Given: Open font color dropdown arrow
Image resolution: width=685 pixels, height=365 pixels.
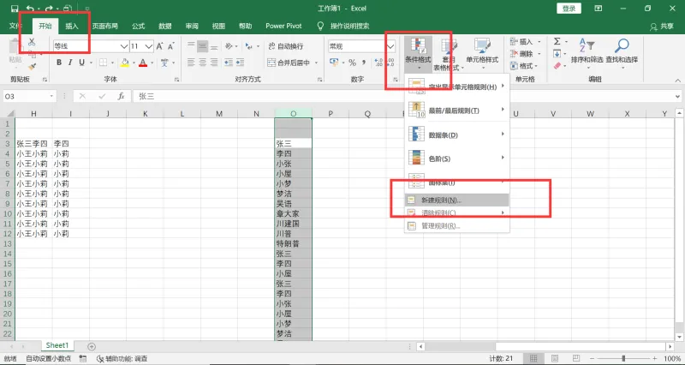Looking at the screenshot, I should pos(152,63).
